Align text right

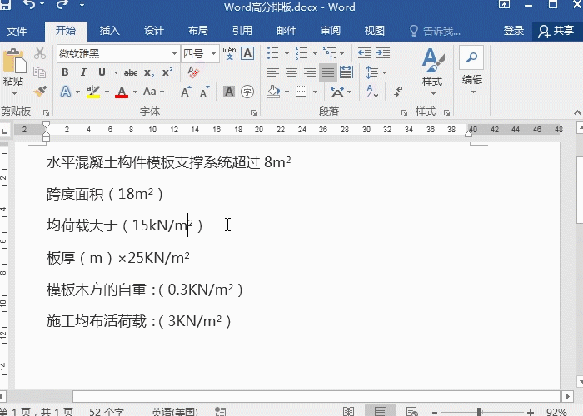pyautogui.click(x=310, y=72)
